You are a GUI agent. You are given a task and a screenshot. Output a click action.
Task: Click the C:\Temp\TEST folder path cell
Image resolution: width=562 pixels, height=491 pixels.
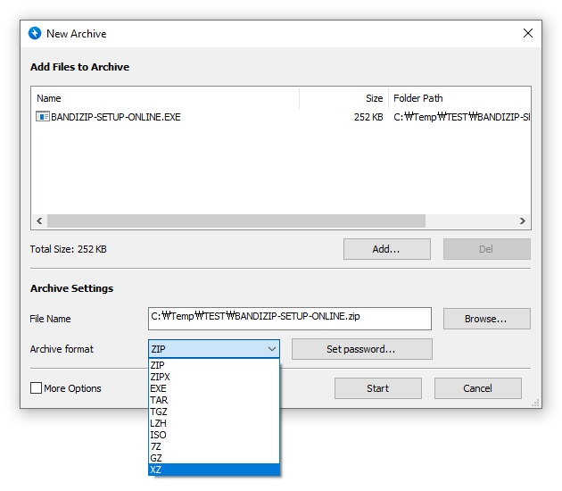462,117
